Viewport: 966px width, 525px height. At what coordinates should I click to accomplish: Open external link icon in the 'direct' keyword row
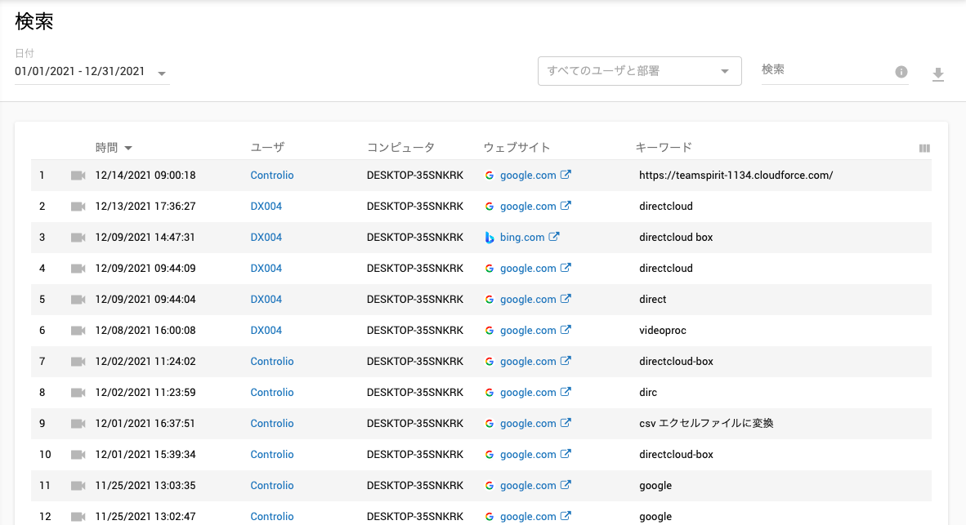point(566,299)
